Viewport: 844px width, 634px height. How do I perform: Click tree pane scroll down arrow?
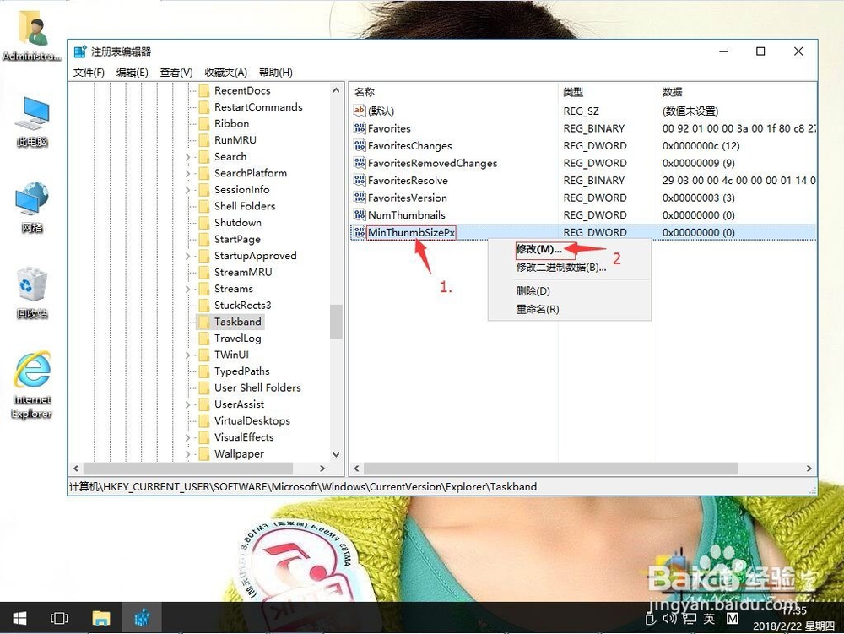(x=337, y=455)
